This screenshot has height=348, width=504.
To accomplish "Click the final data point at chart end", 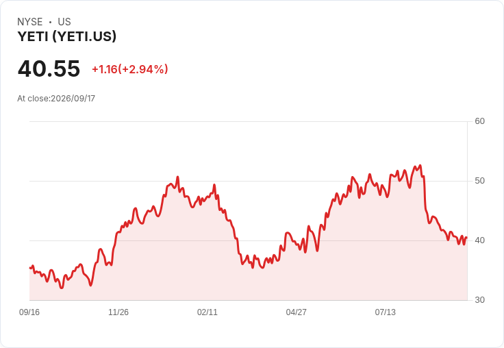I will 466,237.
